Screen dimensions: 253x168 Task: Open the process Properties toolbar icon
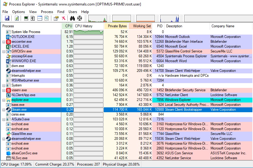click(x=56, y=18)
